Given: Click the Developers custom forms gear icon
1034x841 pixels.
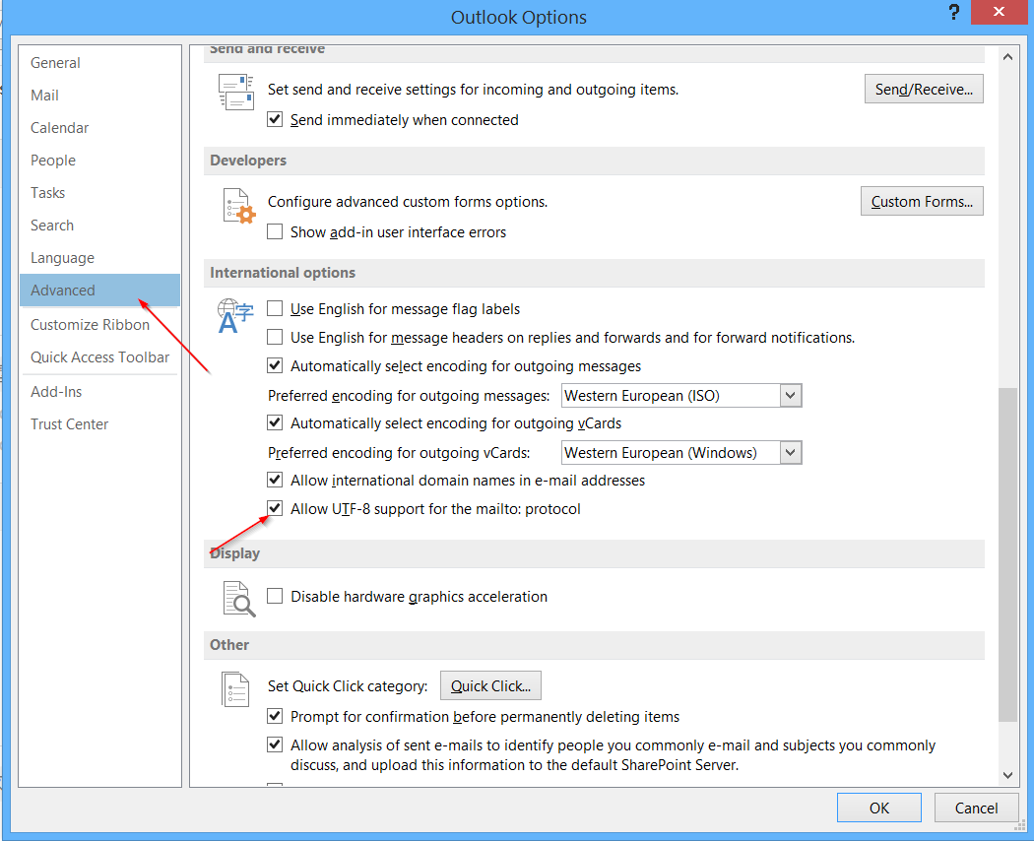Looking at the screenshot, I should [236, 205].
